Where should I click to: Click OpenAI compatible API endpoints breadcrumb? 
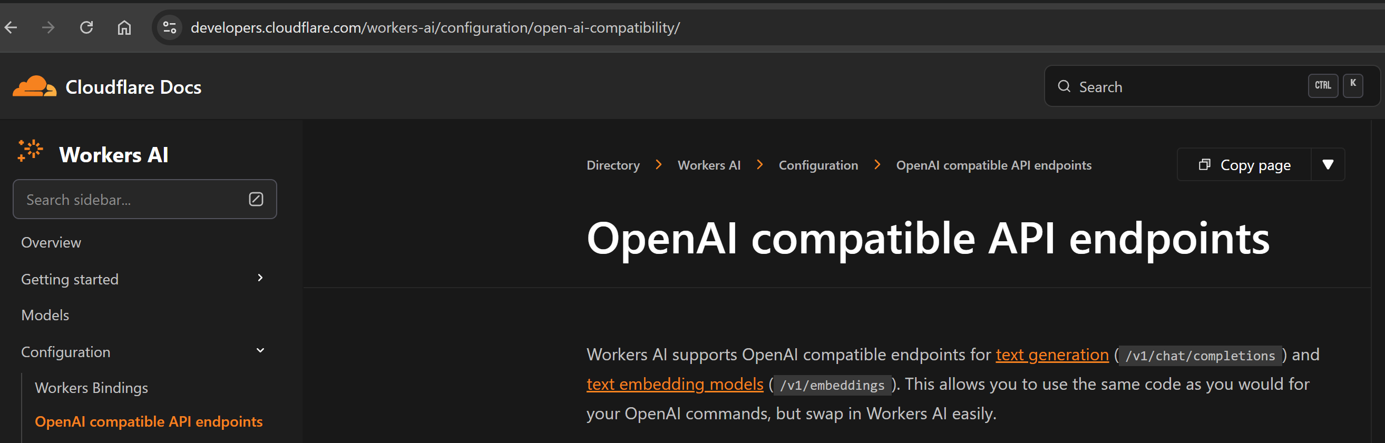coord(993,165)
